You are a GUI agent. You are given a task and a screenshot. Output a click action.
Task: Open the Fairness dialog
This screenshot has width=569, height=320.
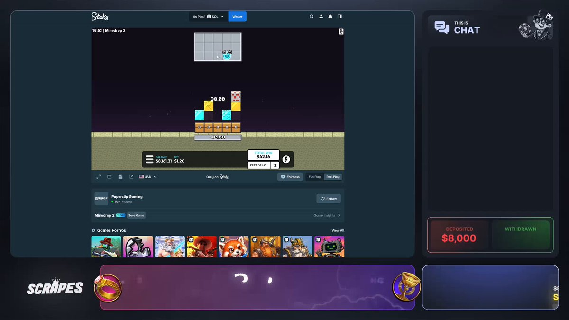(290, 177)
